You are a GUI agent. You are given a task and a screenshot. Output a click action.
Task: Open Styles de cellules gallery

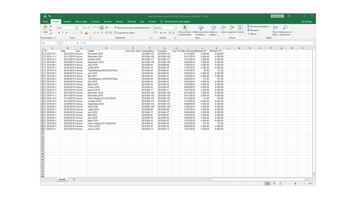tap(213, 31)
